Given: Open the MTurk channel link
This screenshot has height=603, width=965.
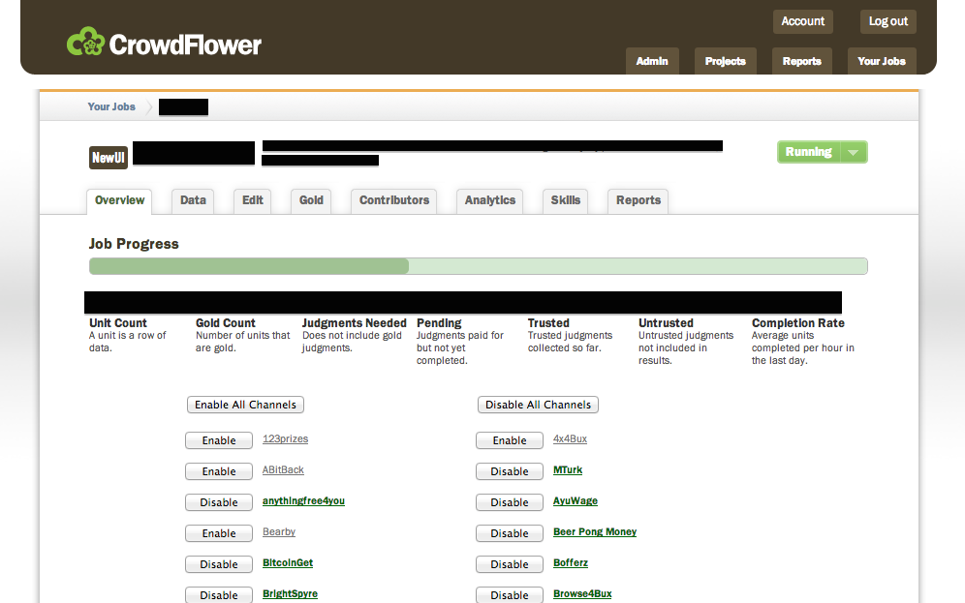Looking at the screenshot, I should pos(568,469).
